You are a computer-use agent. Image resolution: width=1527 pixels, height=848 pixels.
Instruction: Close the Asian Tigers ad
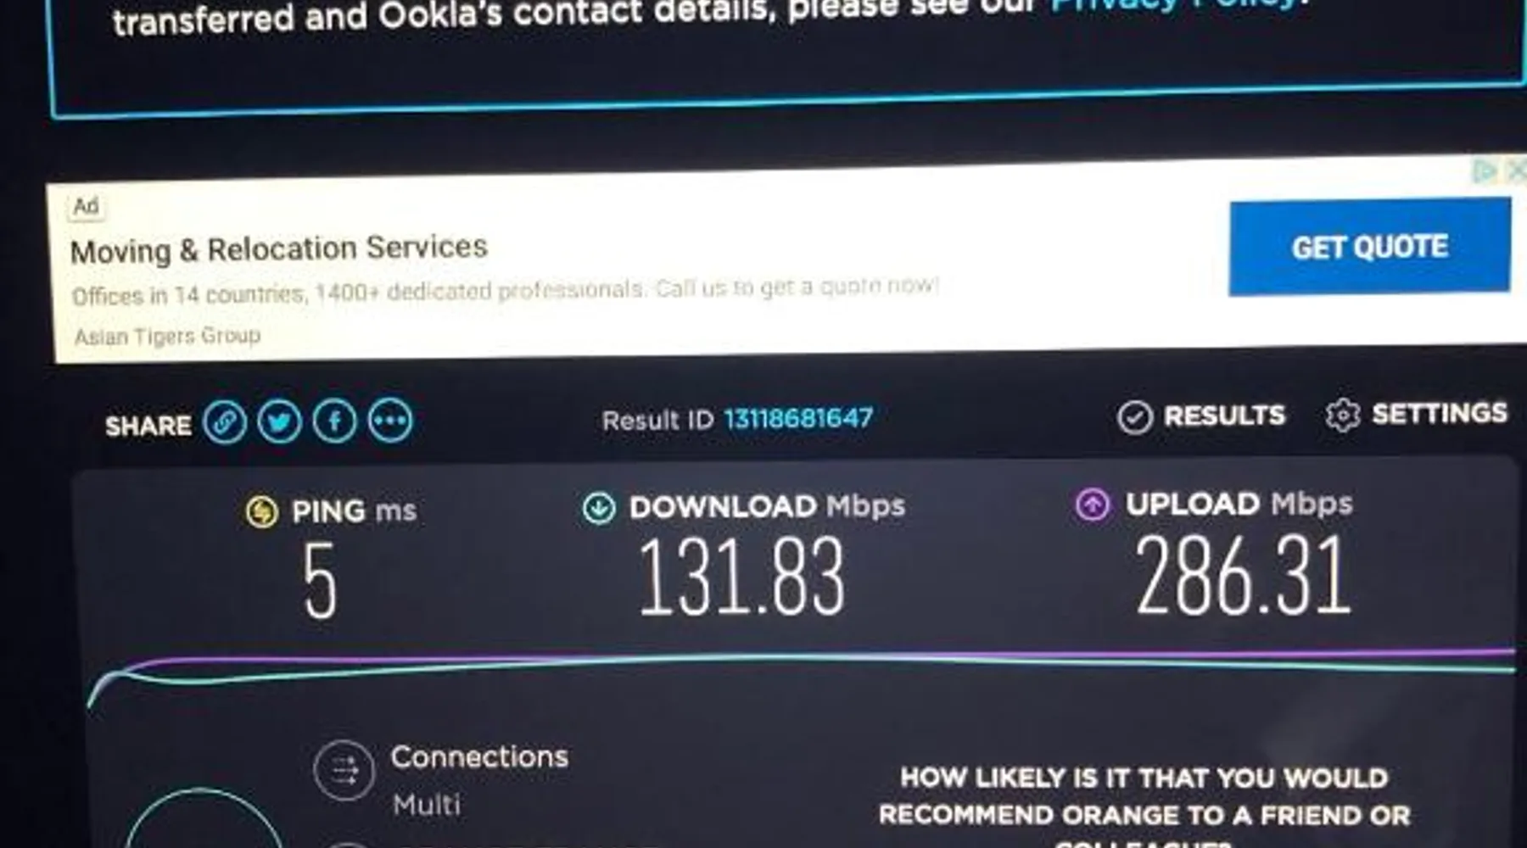1515,171
